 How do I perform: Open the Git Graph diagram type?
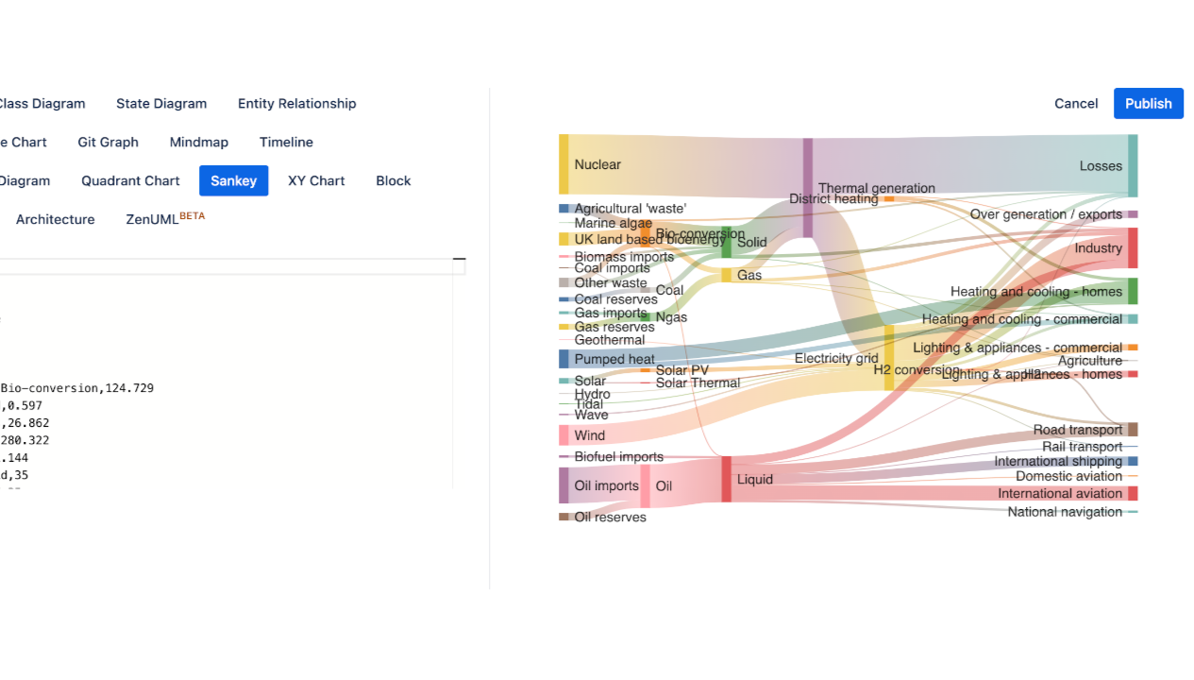pos(108,143)
